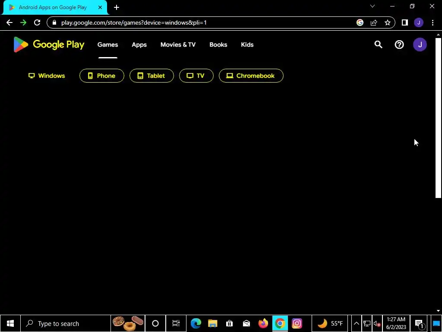The width and height of the screenshot is (442, 332).
Task: Open File Explorer from taskbar
Action: (212, 323)
